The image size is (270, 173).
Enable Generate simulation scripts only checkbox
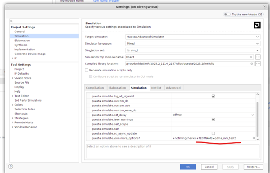[x=87, y=70]
